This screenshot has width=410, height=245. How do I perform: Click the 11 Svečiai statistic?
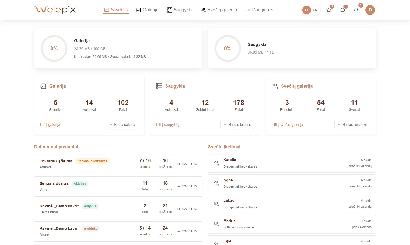(x=354, y=105)
